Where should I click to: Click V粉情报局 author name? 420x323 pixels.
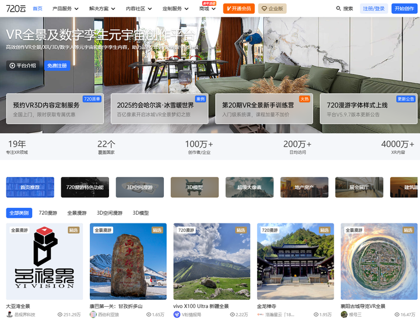point(191,315)
